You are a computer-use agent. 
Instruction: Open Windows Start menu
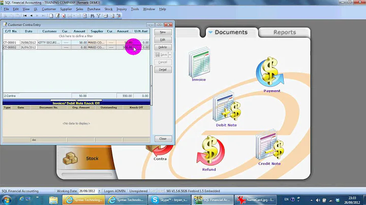7,200
